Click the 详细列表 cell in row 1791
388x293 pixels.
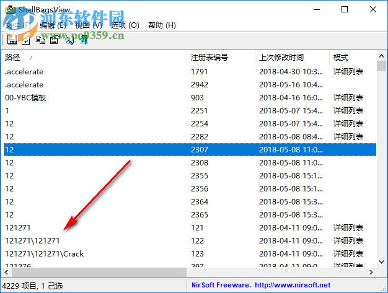click(x=348, y=72)
